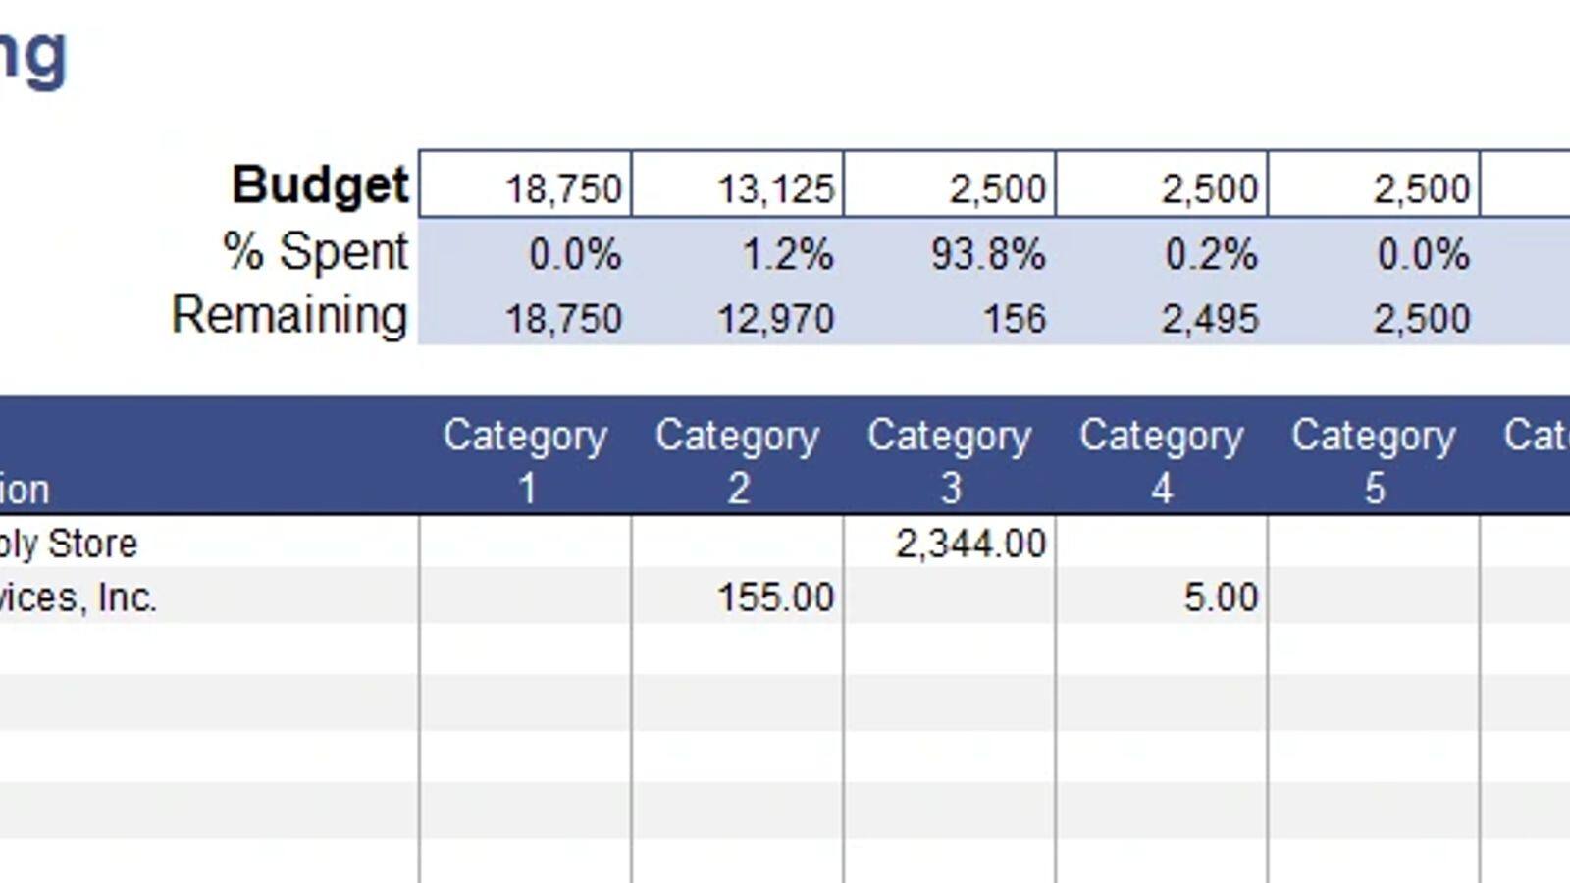The image size is (1570, 883).
Task: Click the Remaining row label
Action: click(x=289, y=316)
